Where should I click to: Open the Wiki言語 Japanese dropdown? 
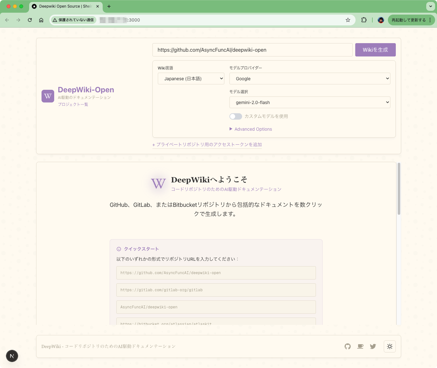tap(191, 79)
